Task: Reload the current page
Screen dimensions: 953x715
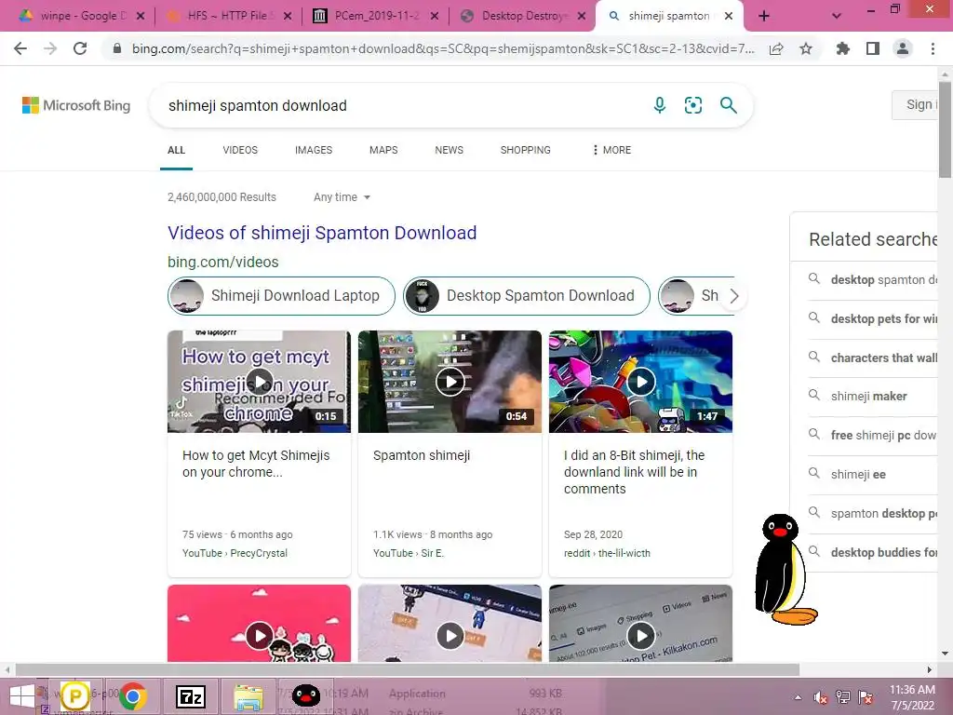Action: click(80, 48)
